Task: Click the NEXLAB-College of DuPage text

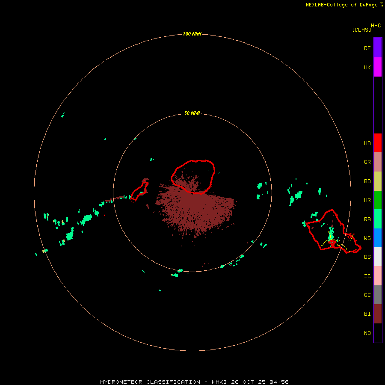Action: point(341,5)
